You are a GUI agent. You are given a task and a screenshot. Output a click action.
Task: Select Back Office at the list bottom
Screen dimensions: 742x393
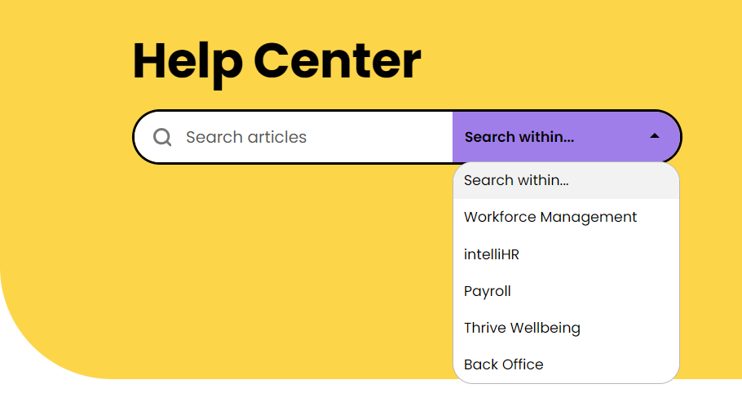point(566,364)
